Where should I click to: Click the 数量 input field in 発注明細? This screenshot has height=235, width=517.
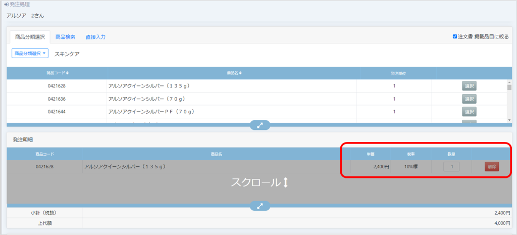pos(451,167)
